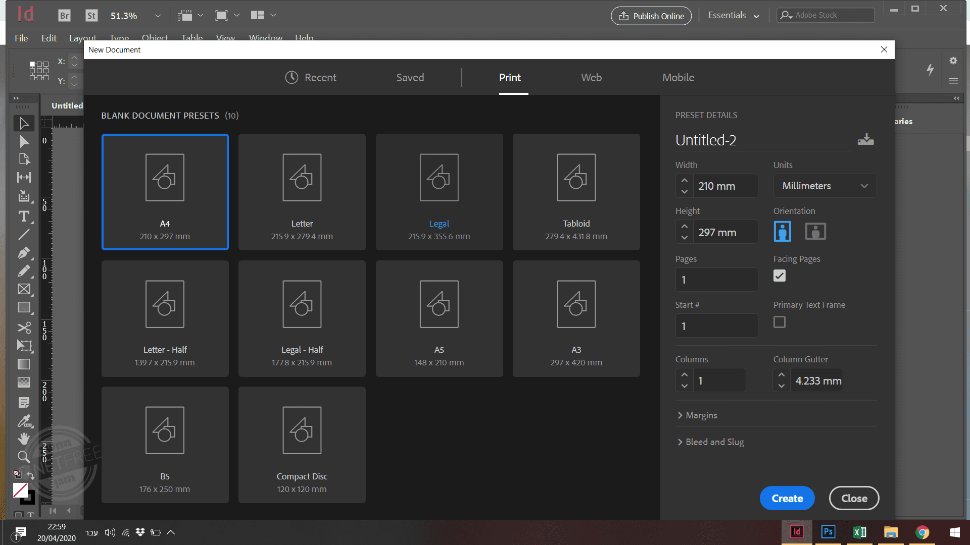The width and height of the screenshot is (970, 545).
Task: Select the Pen tool
Action: 23,253
